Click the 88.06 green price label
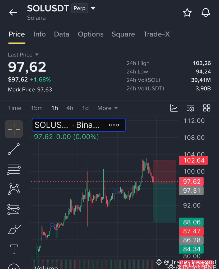Image resolution: width=219 pixels, height=269 pixels. click(x=191, y=222)
